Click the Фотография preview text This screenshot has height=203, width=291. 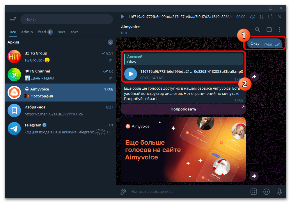pos(42,96)
